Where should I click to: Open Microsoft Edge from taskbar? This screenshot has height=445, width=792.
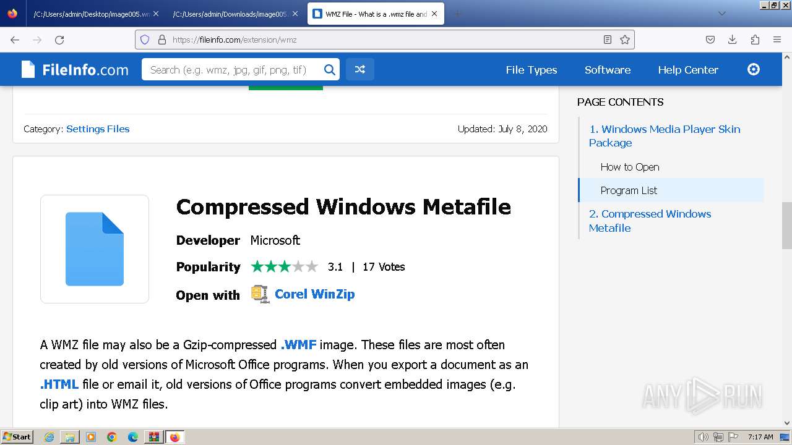[133, 437]
